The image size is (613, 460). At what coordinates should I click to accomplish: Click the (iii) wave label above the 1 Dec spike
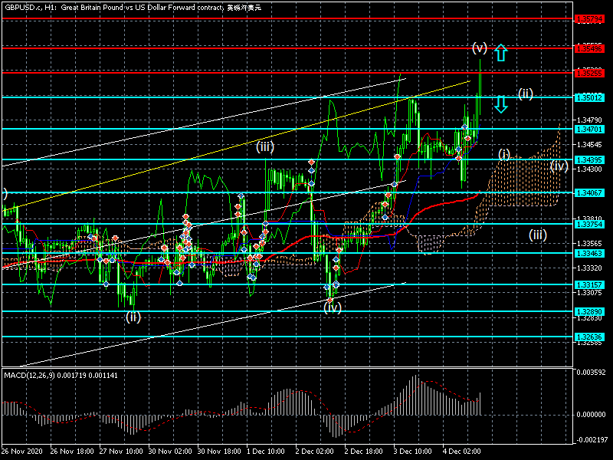click(x=264, y=146)
